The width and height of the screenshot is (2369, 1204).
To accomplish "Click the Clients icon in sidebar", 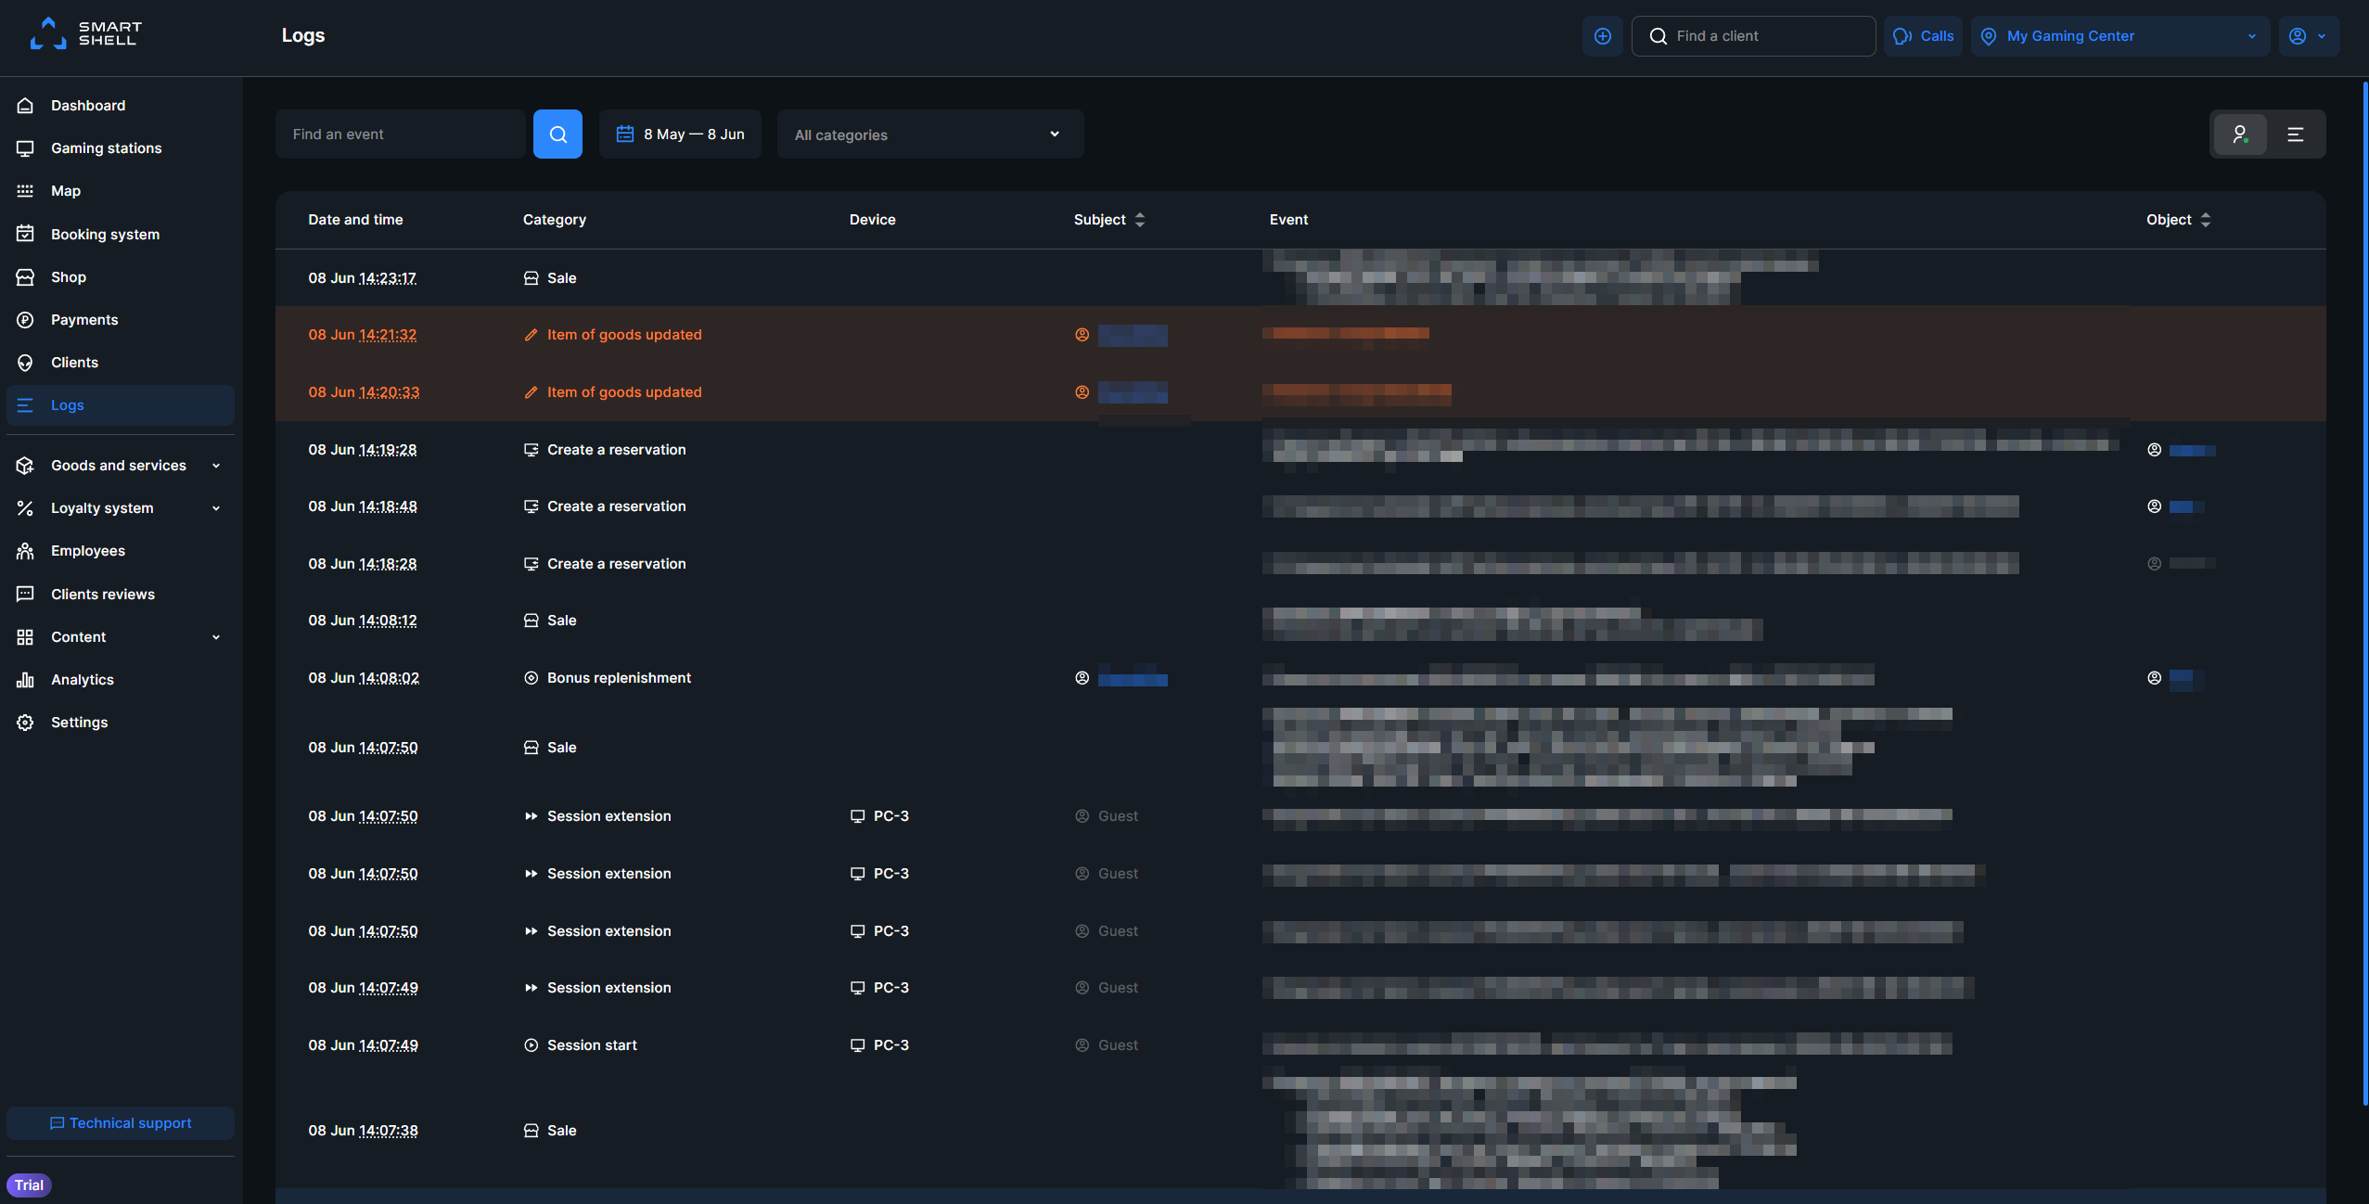I will click(25, 363).
